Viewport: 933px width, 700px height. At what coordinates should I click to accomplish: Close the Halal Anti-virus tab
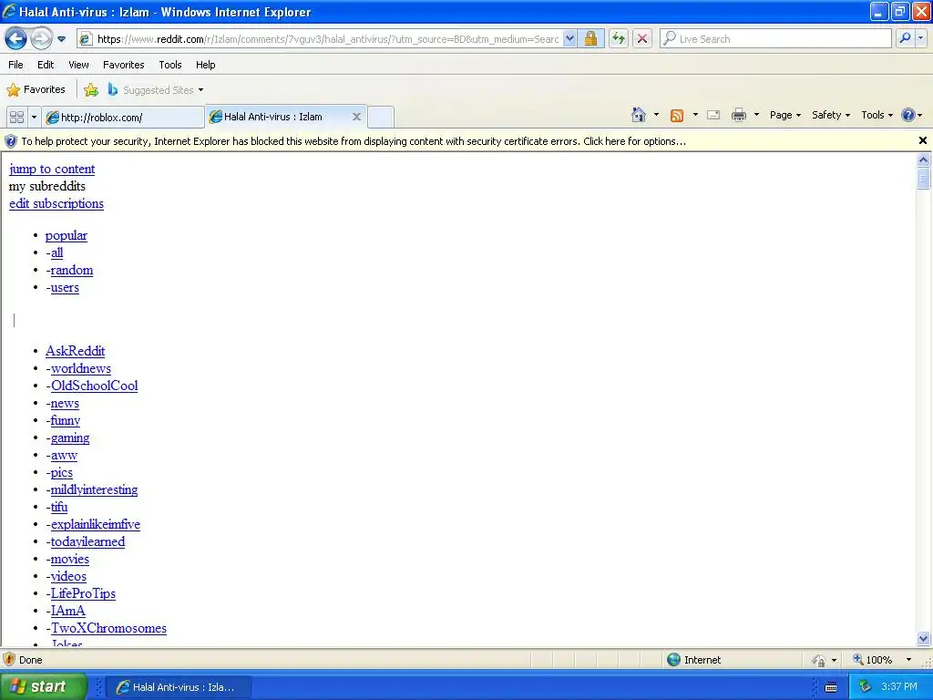356,117
